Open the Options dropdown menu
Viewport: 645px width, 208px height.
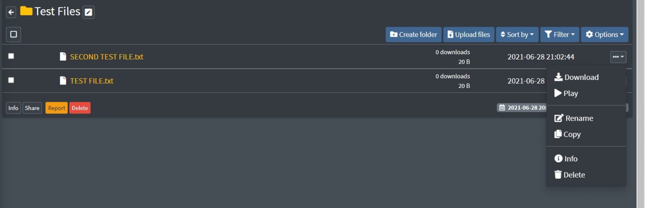pos(604,35)
